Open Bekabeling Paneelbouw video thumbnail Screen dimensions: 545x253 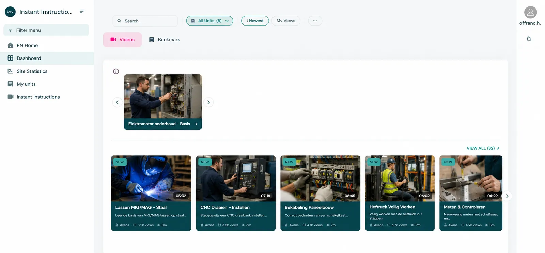[320, 179]
